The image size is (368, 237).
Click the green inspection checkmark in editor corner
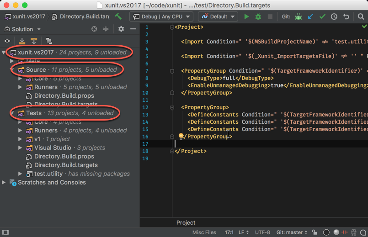click(364, 26)
